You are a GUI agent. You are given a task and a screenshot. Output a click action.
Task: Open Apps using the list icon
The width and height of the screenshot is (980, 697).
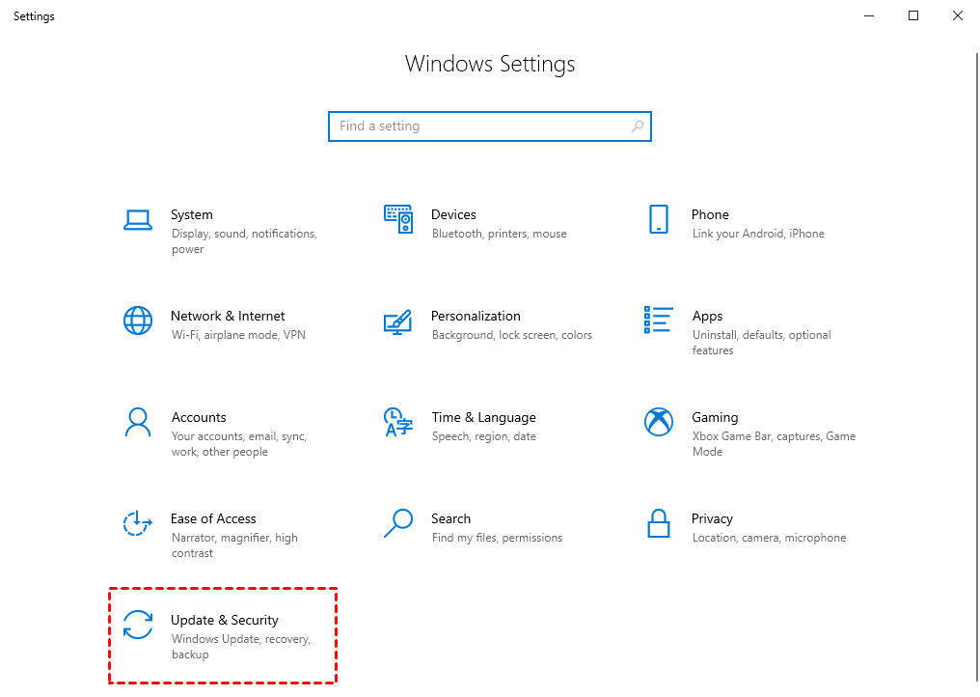coord(658,320)
